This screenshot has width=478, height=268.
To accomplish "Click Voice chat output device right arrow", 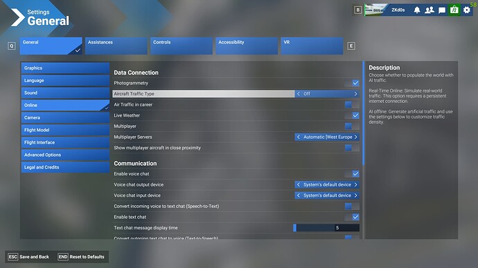I will pos(355,184).
